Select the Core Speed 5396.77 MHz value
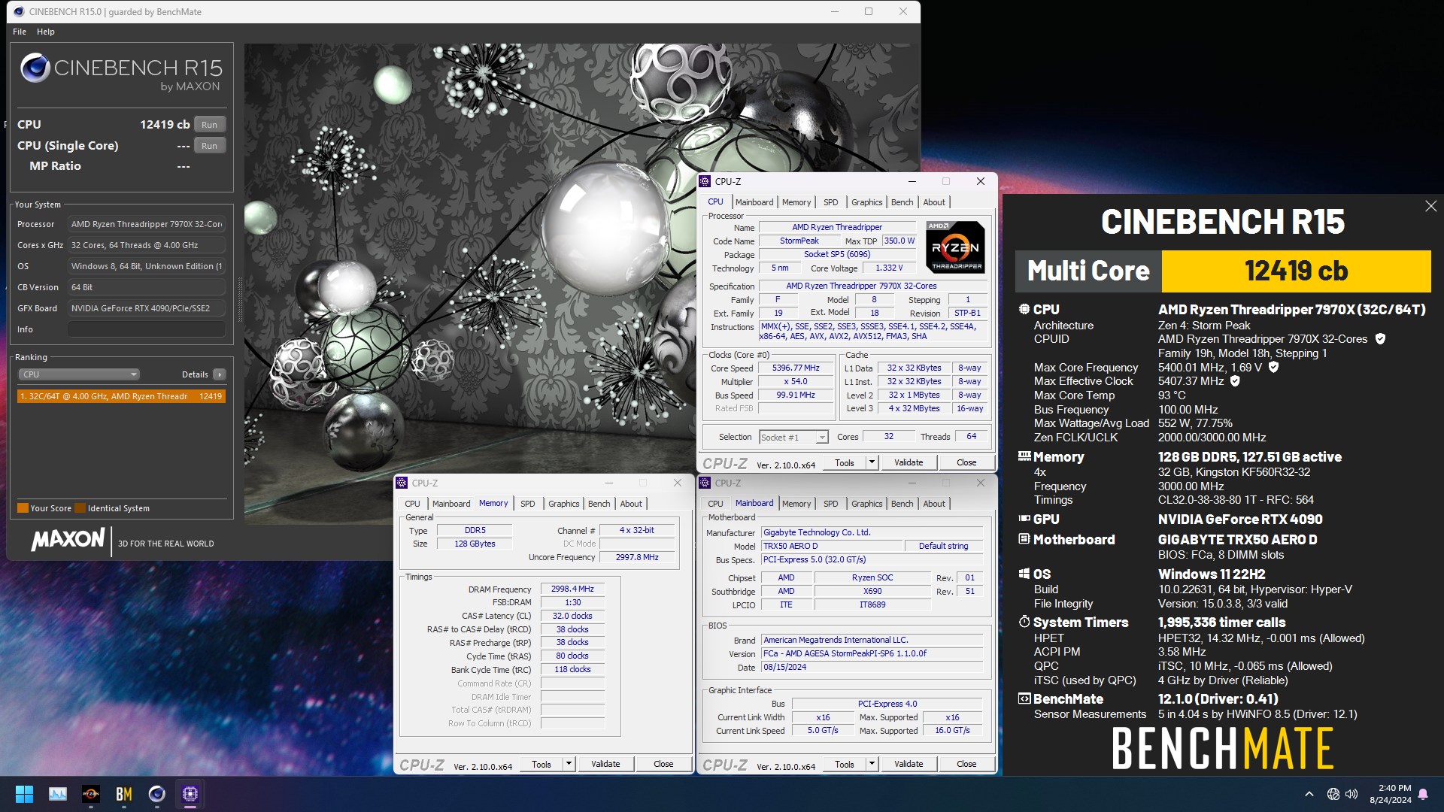Viewport: 1444px width, 812px height. point(796,368)
